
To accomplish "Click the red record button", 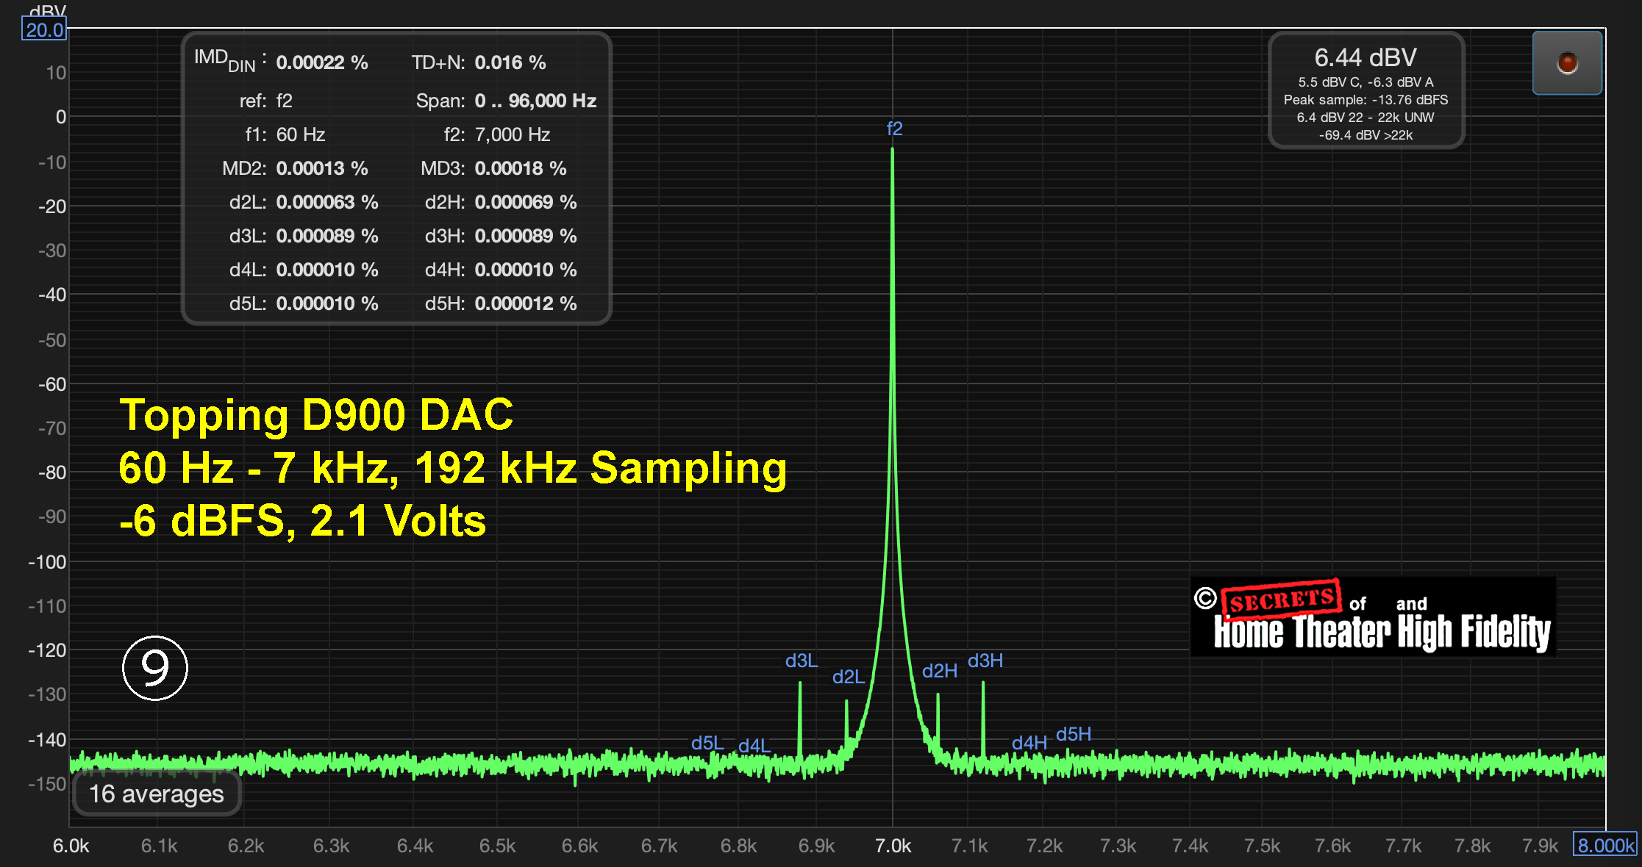I will [1566, 62].
